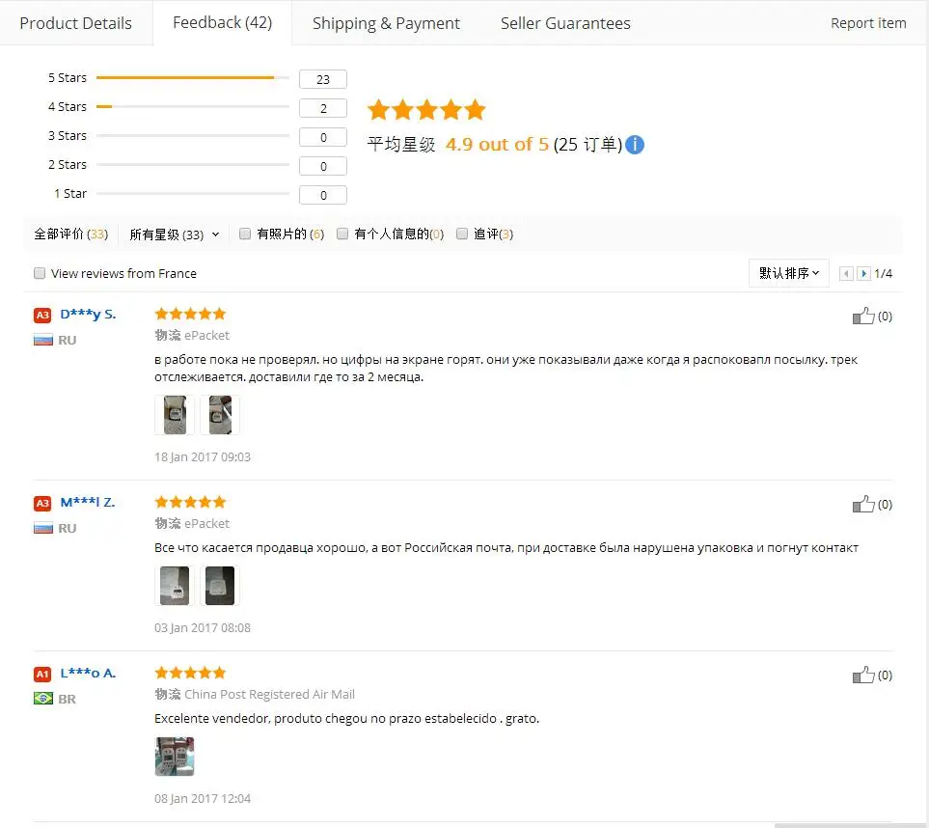Open the 默认排序 sort order dropdown
Viewport: 929px width, 828px height.
point(788,273)
